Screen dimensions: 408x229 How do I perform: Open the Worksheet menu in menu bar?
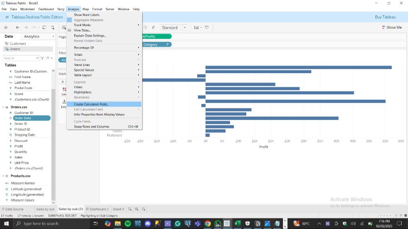pos(27,9)
